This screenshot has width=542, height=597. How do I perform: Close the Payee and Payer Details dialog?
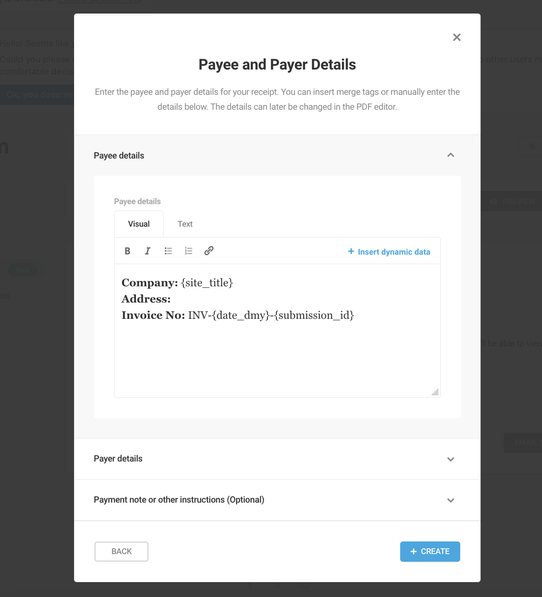click(x=457, y=37)
